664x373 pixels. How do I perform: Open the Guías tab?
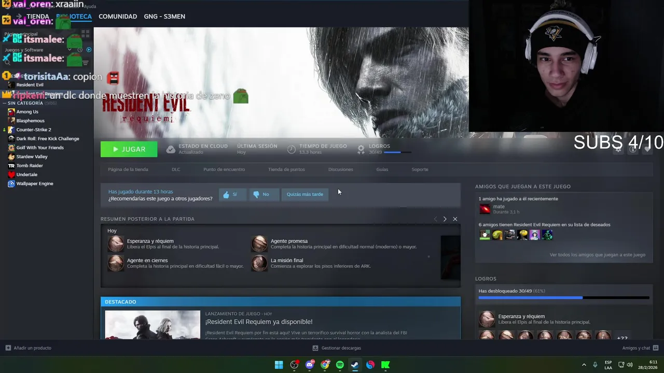tap(382, 169)
